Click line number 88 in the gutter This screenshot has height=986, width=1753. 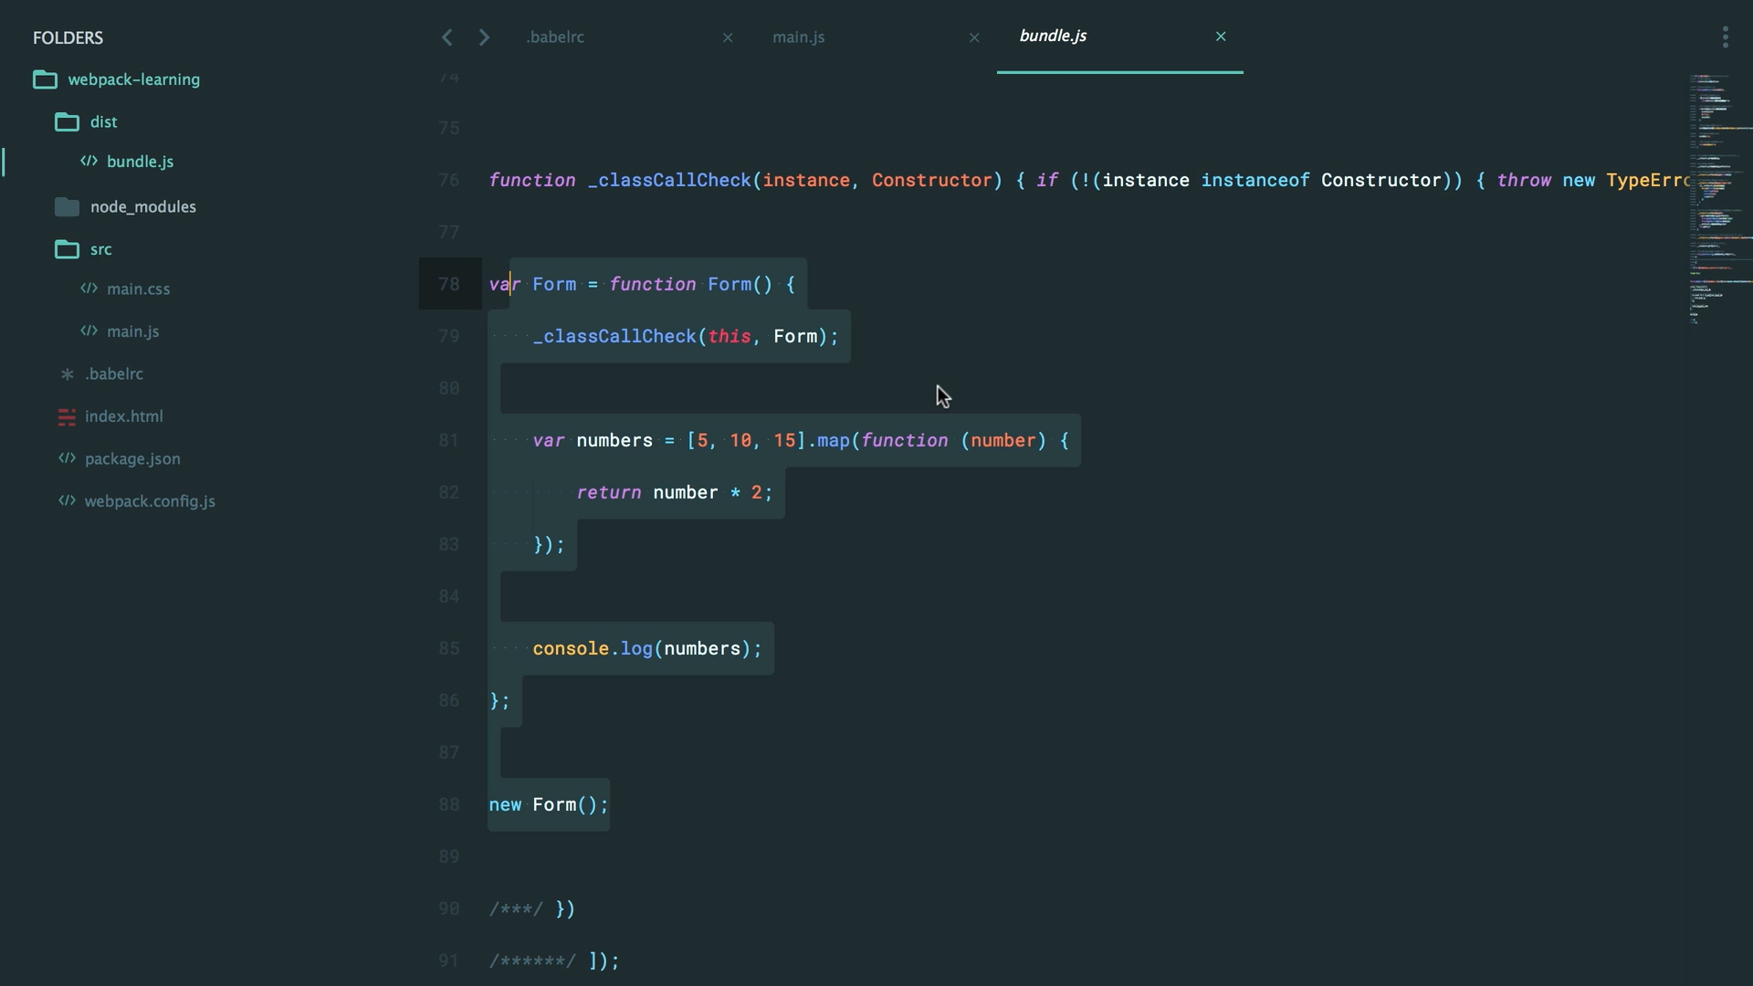[x=449, y=804]
